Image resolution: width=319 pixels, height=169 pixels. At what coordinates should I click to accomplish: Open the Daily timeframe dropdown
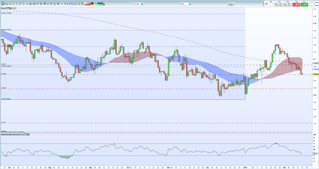(186, 4)
